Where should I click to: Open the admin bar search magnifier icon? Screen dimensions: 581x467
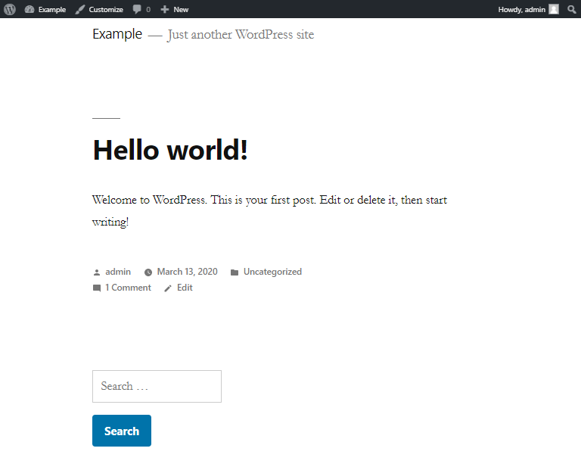[x=572, y=9]
